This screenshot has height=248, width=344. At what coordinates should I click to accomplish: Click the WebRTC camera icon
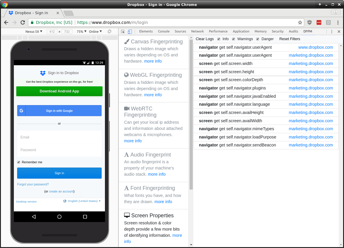127,109
